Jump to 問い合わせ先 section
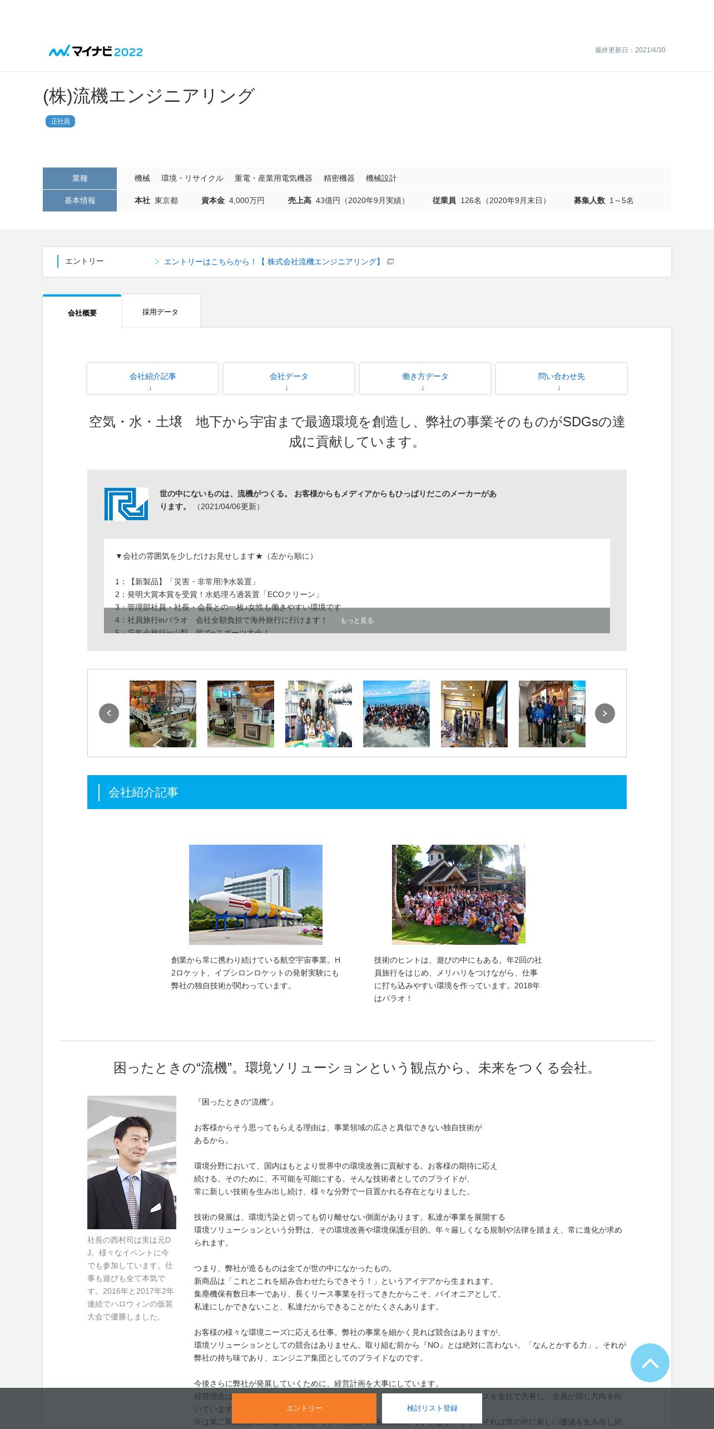The height and width of the screenshot is (1429, 714). point(561,379)
